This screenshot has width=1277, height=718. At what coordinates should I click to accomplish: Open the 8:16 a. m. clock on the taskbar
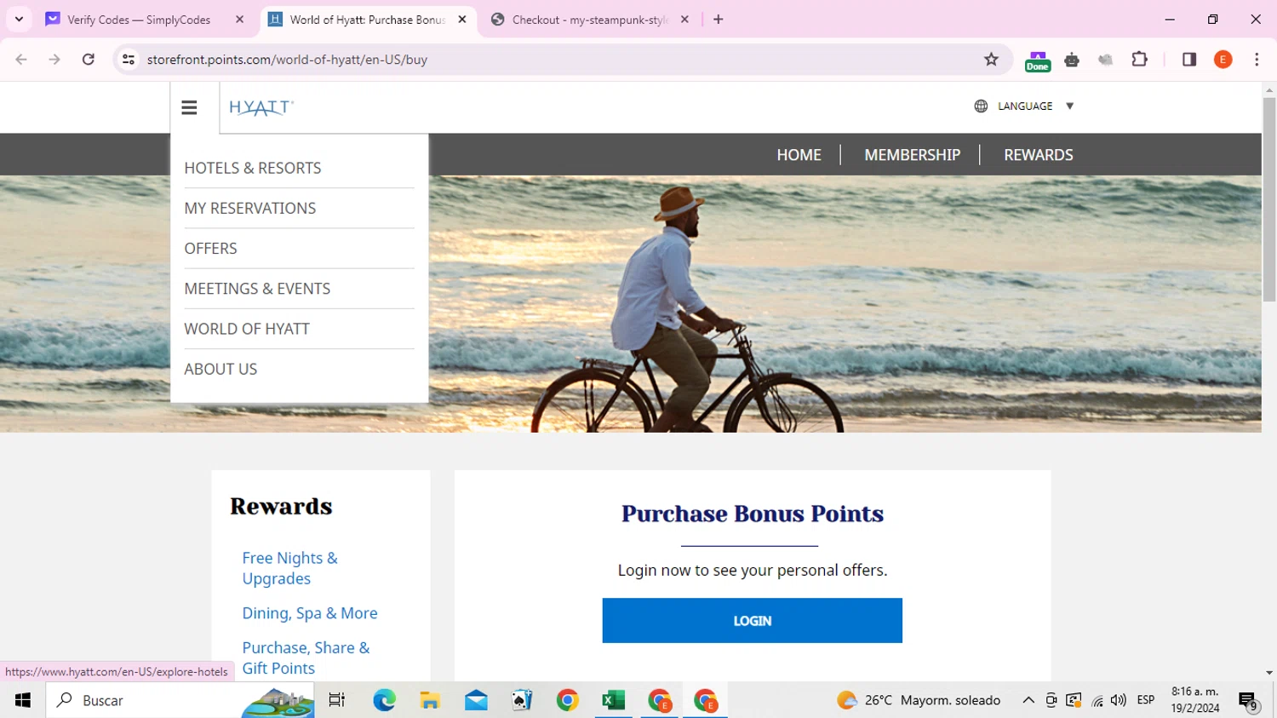[x=1195, y=700]
